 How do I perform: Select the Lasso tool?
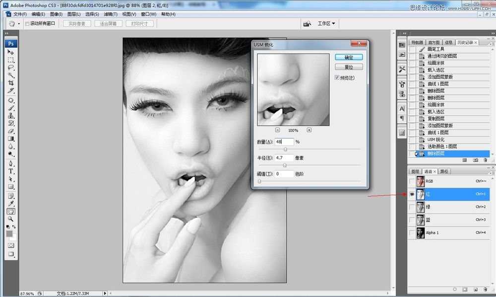point(11,68)
